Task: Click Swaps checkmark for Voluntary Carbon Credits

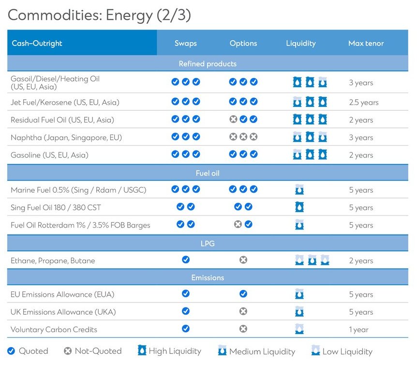Action: [186, 329]
